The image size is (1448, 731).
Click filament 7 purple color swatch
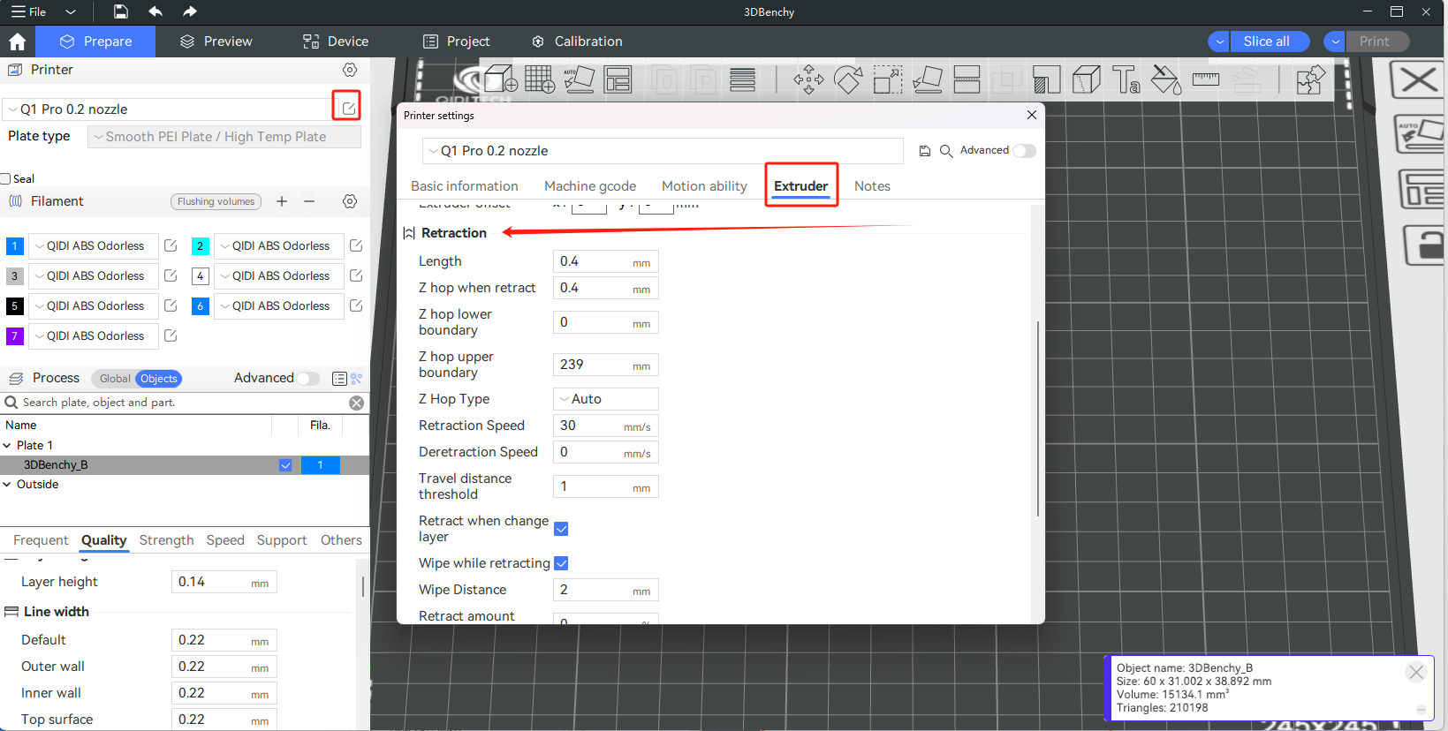click(14, 336)
